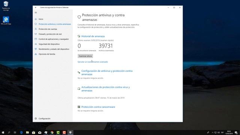Image resolution: width=240 pixels, height=135 pixels.
Task: Click the back arrow in title bar
Action: [x=36, y=7]
